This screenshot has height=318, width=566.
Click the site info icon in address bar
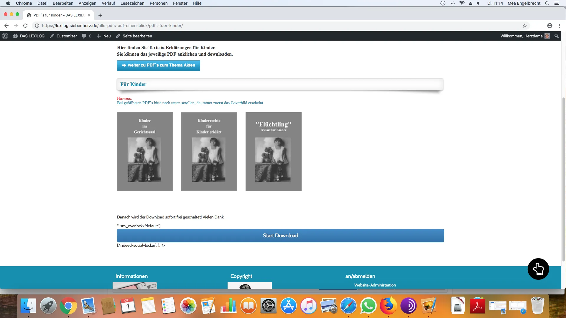click(37, 26)
